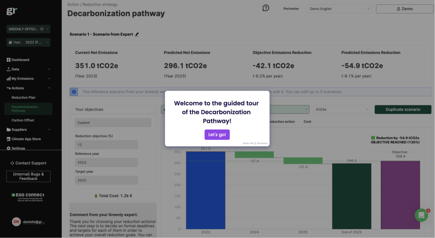
Task: Open the green chat widget bubble
Action: click(421, 215)
